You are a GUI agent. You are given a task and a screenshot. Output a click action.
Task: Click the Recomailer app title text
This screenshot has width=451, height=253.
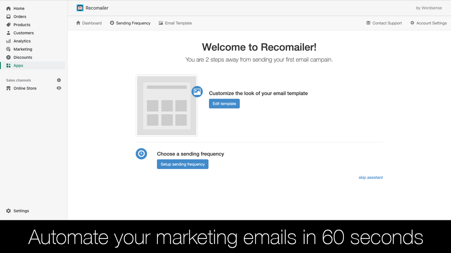[x=97, y=8]
